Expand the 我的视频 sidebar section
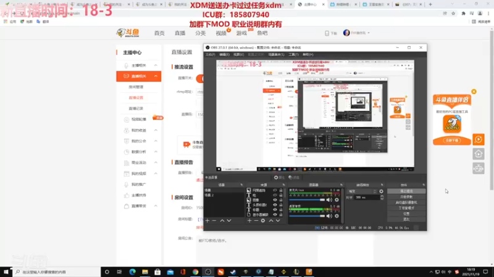Image resolution: width=494 pixels, height=277 pixels. (156, 174)
